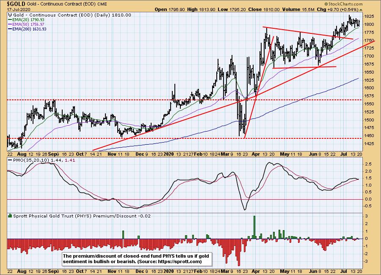Click the 2.5 label on PMO axis
This screenshot has height=275, width=381.
[x=368, y=164]
